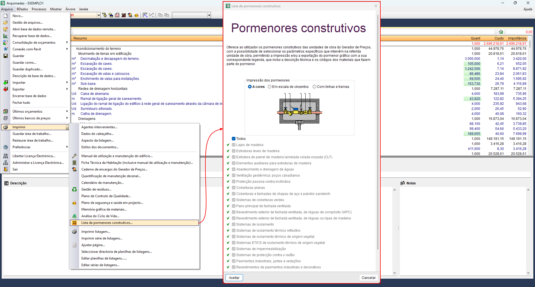The width and height of the screenshot is (535, 287).
Task: Select the hard hat safety icon on toolbar
Action: [136, 15]
